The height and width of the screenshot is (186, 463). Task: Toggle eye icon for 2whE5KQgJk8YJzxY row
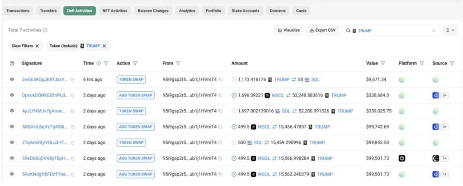point(12,79)
